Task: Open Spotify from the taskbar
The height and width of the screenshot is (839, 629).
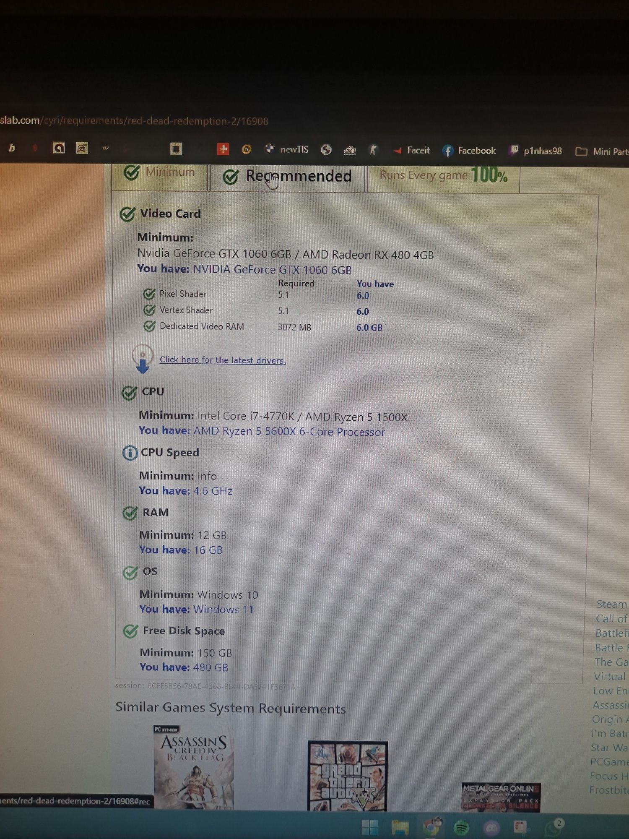Action: (462, 828)
